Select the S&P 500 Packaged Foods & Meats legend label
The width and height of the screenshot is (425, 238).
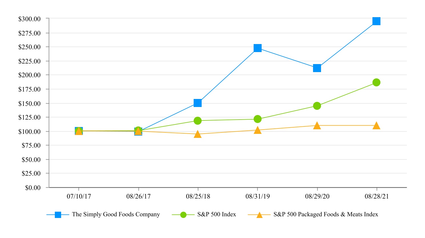(326, 215)
